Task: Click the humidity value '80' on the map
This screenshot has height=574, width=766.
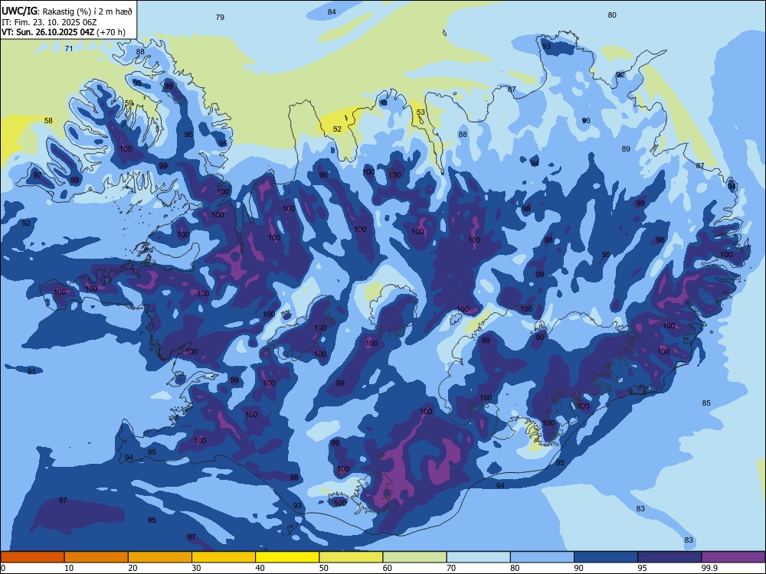Action: [612, 15]
